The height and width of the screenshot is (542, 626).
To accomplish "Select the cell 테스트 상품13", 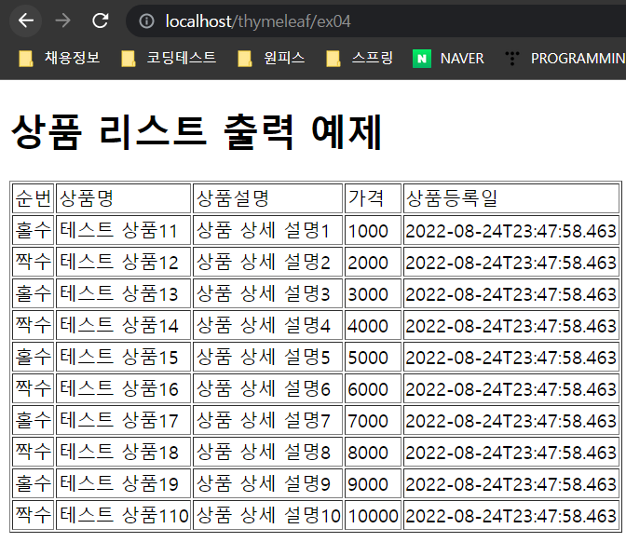I will pyautogui.click(x=123, y=293).
